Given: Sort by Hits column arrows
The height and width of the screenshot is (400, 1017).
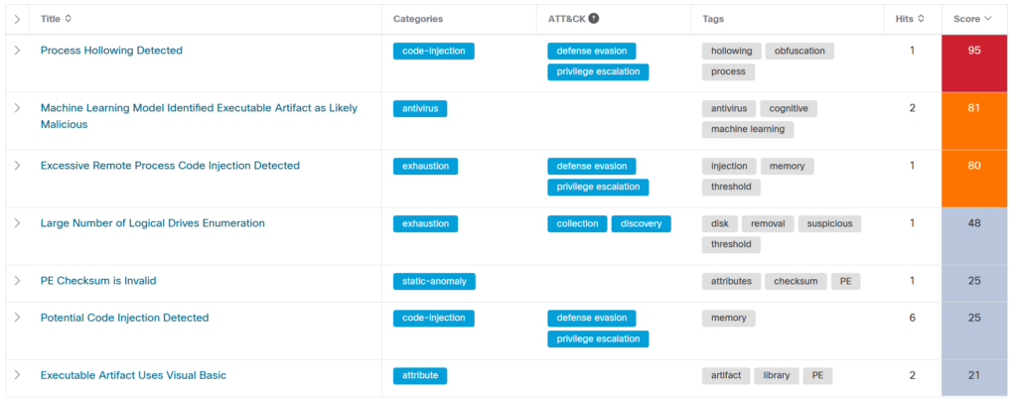Looking at the screenshot, I should pos(921,19).
